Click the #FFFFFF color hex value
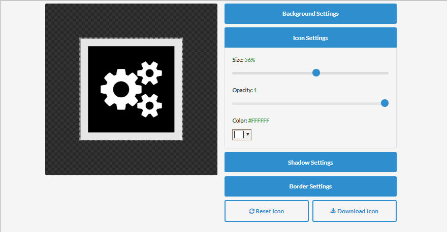Screen dimensions: 447x232 [x=259, y=121]
